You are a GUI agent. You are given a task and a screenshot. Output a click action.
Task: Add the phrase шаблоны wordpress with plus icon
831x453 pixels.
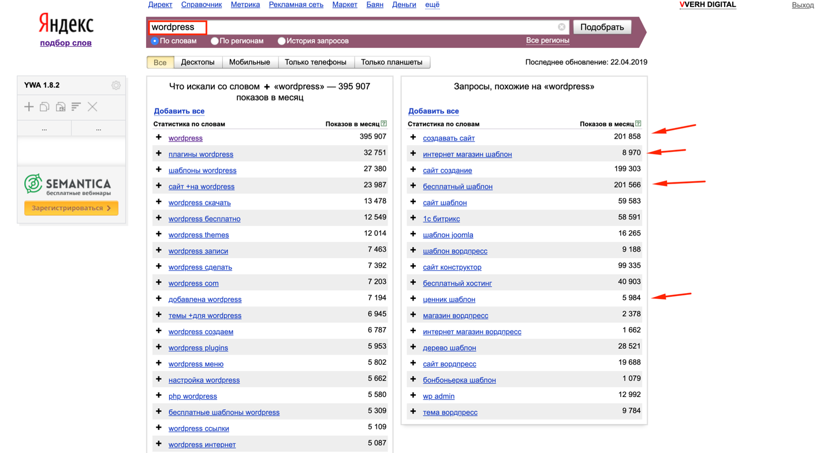pos(159,170)
